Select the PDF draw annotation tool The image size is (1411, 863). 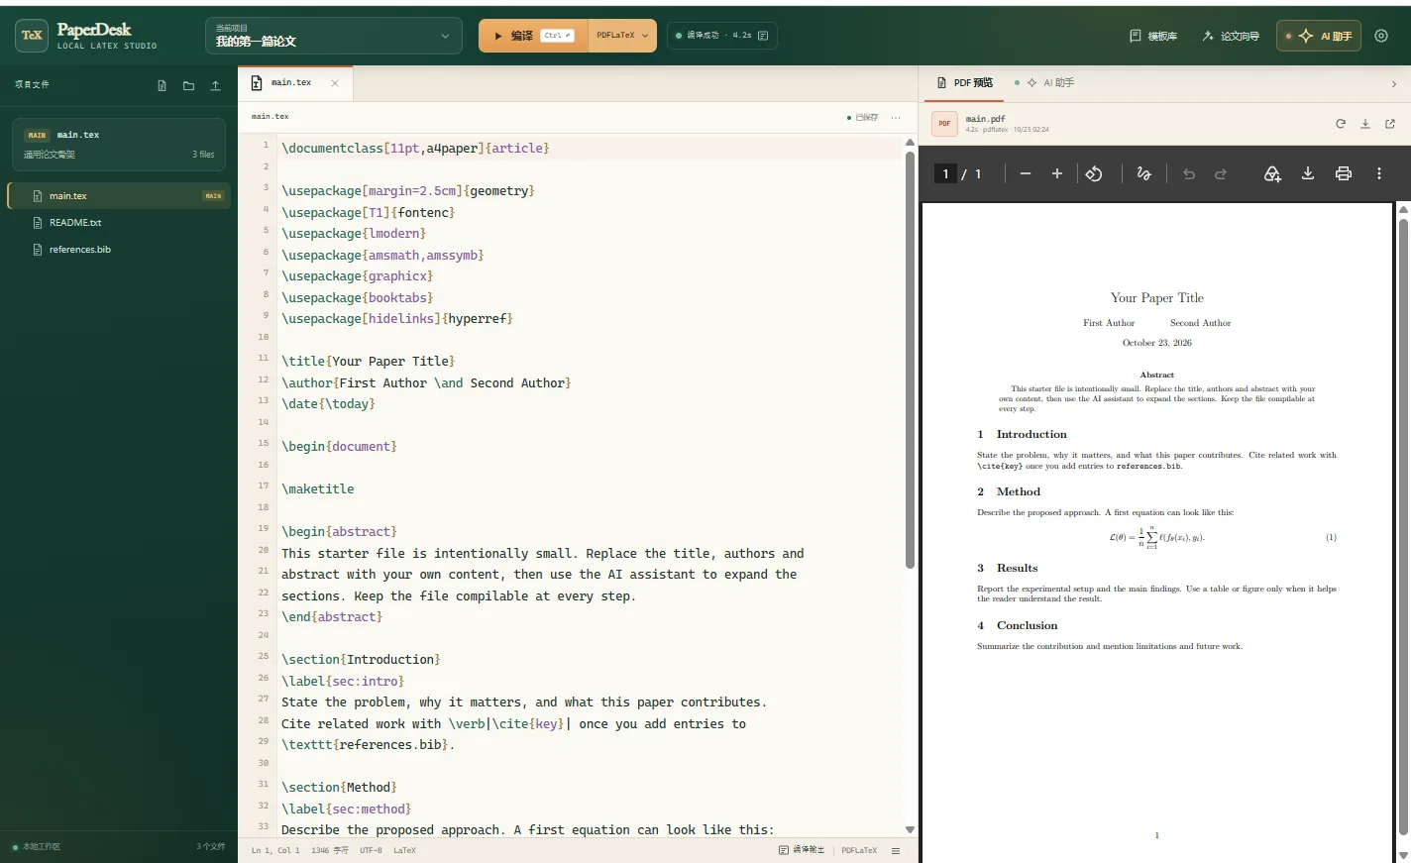point(1144,173)
